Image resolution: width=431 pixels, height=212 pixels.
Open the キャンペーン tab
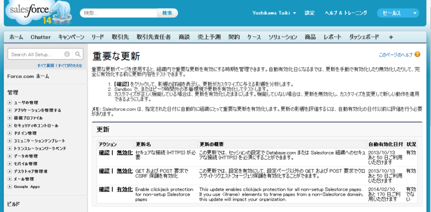point(71,37)
